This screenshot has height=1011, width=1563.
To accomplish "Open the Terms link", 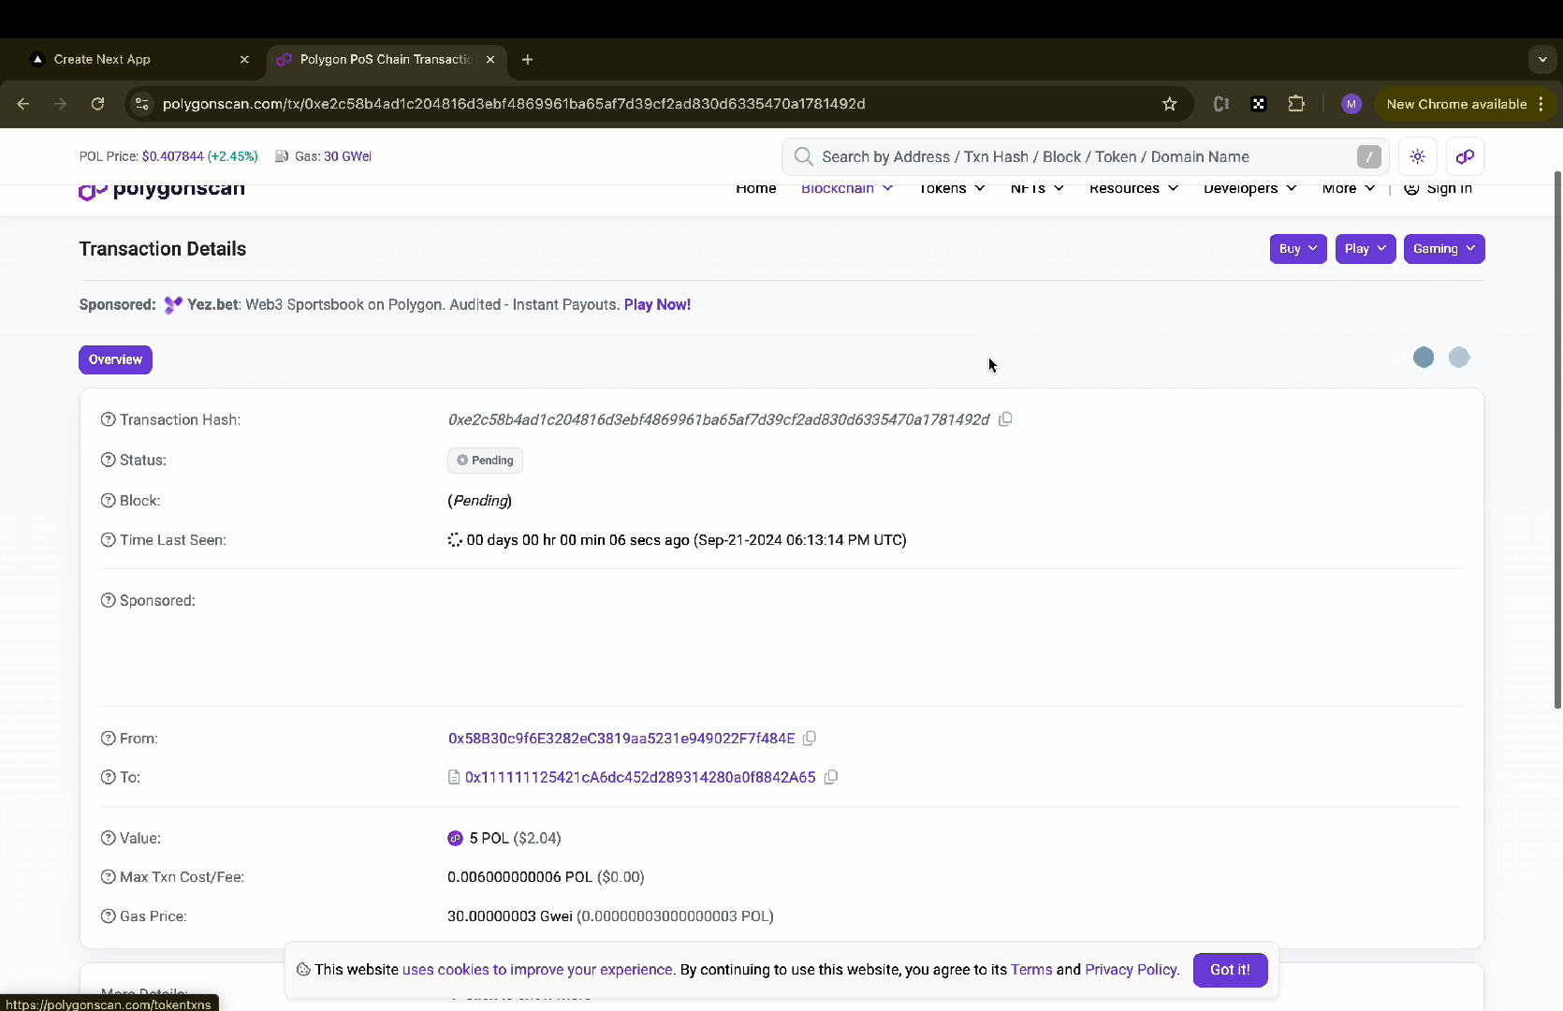I will [x=1031, y=970].
